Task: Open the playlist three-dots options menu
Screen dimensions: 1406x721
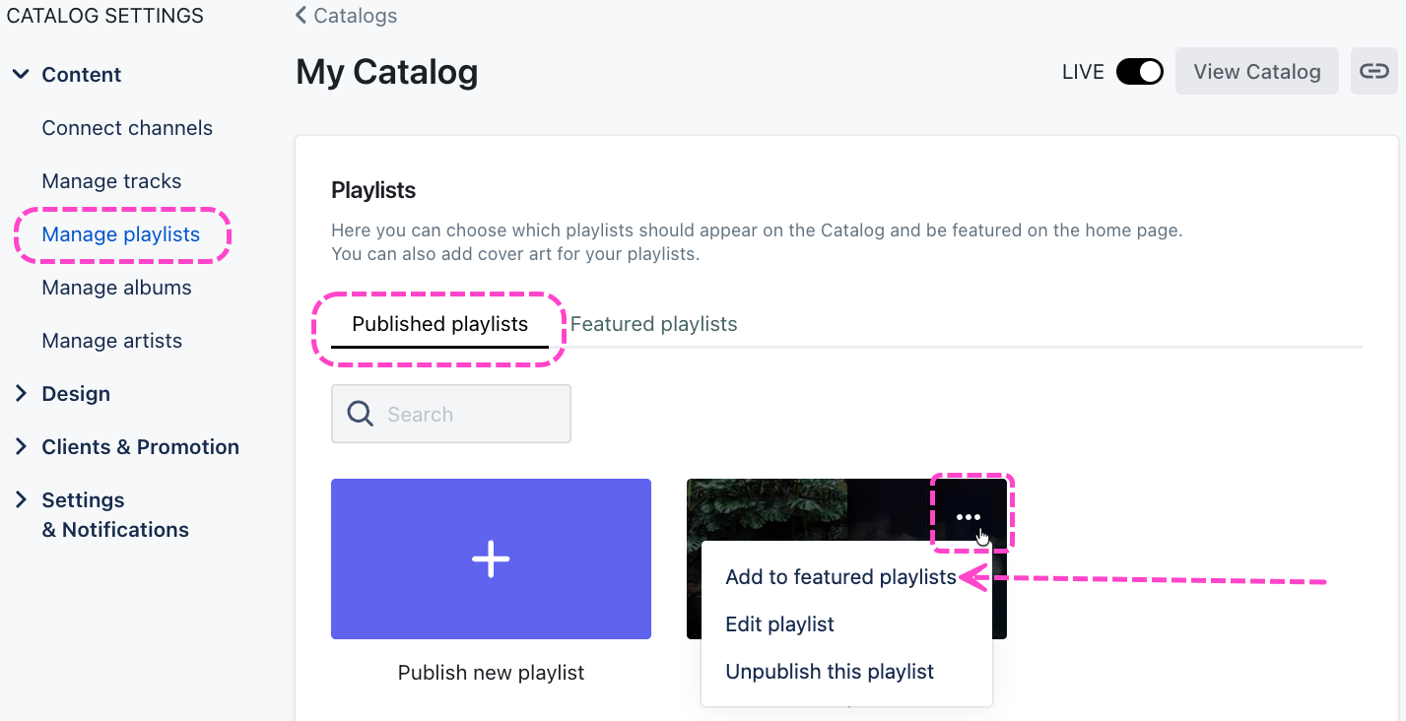Action: point(969,517)
